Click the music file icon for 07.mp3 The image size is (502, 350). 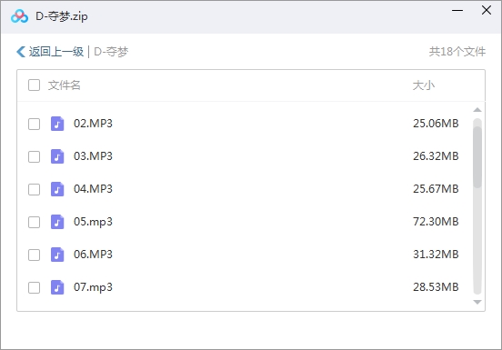(57, 287)
